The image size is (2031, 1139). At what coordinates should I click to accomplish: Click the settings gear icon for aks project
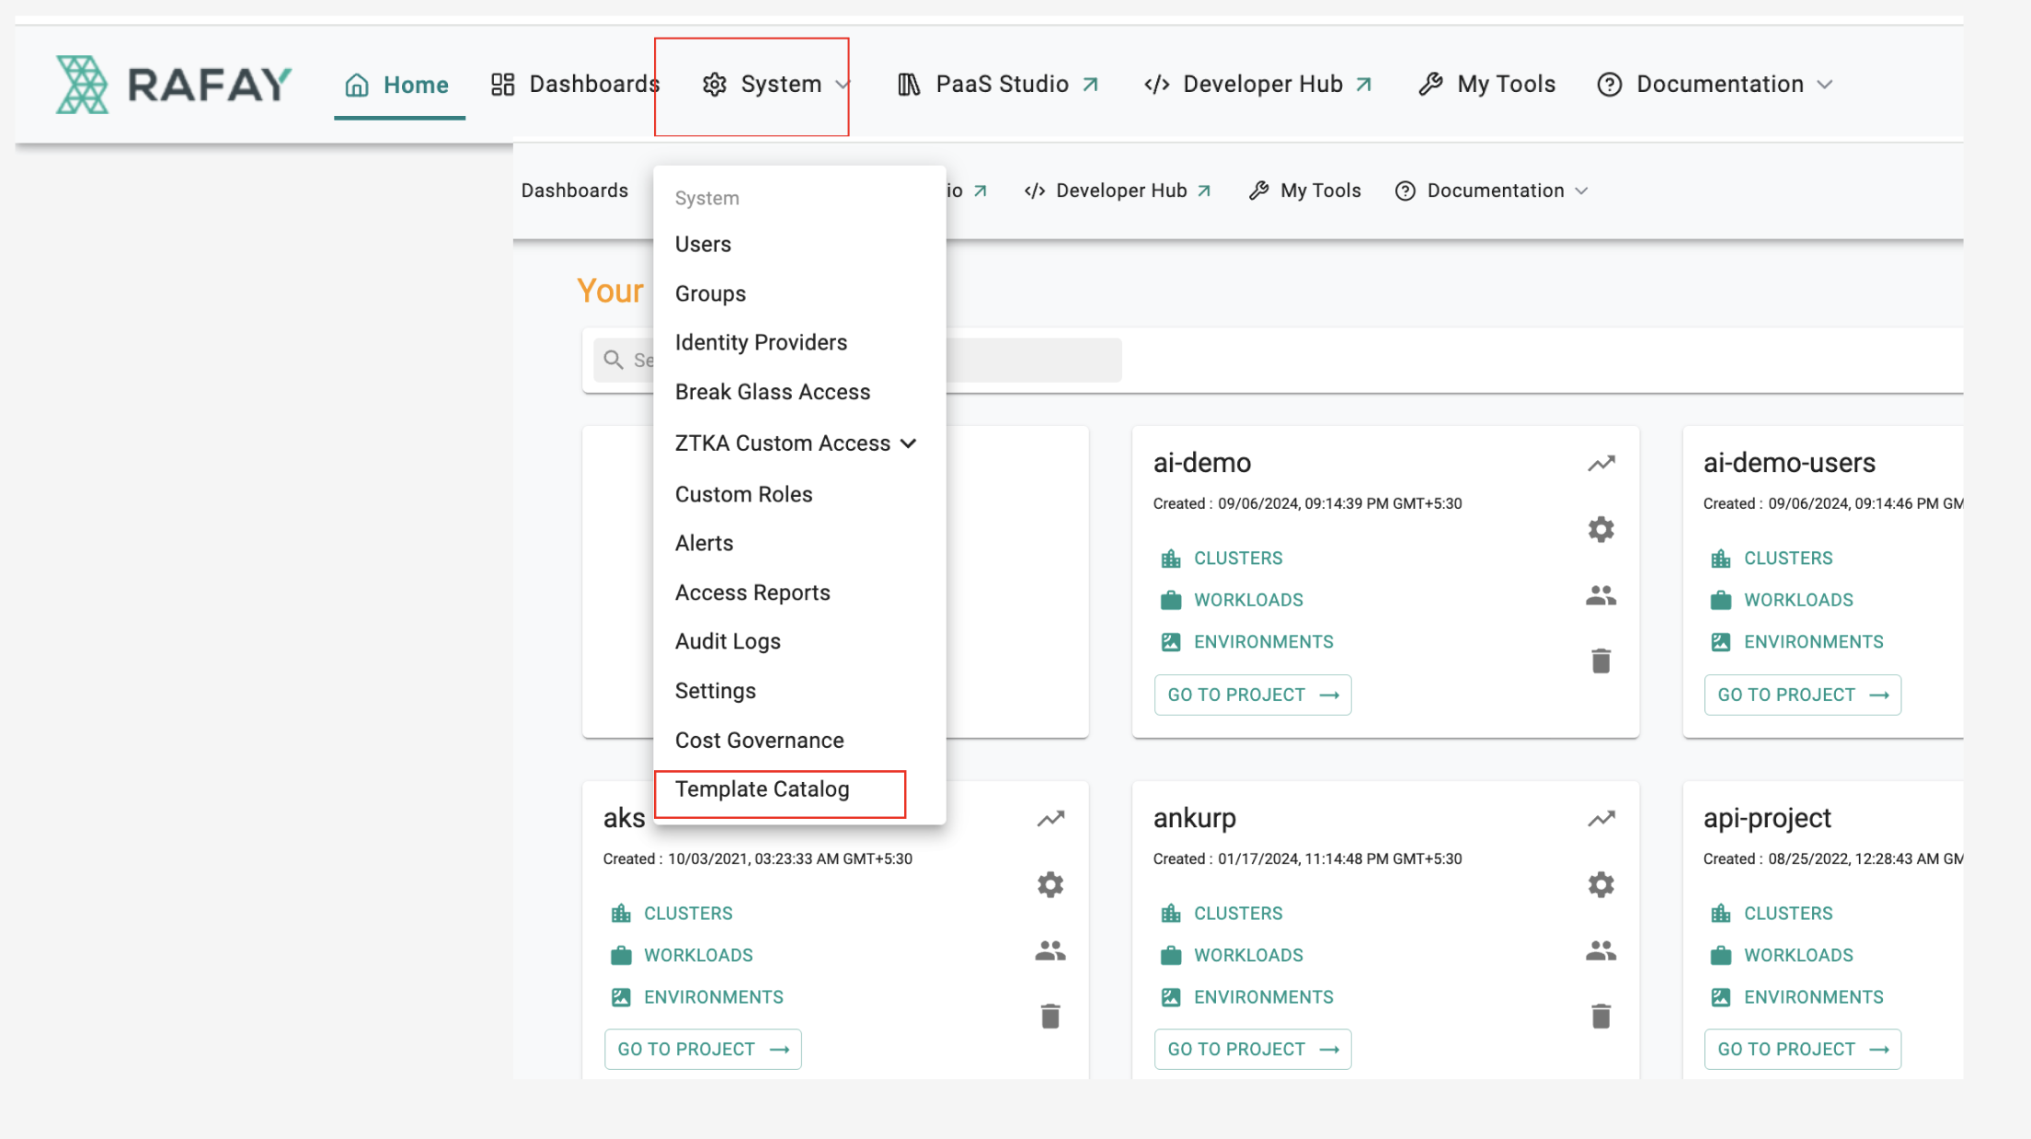pyautogui.click(x=1049, y=883)
